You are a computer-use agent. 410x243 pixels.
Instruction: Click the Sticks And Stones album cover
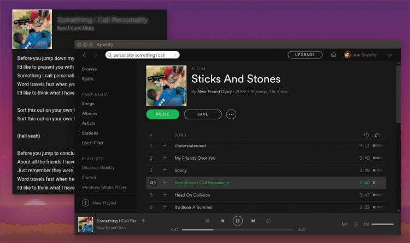(x=166, y=86)
